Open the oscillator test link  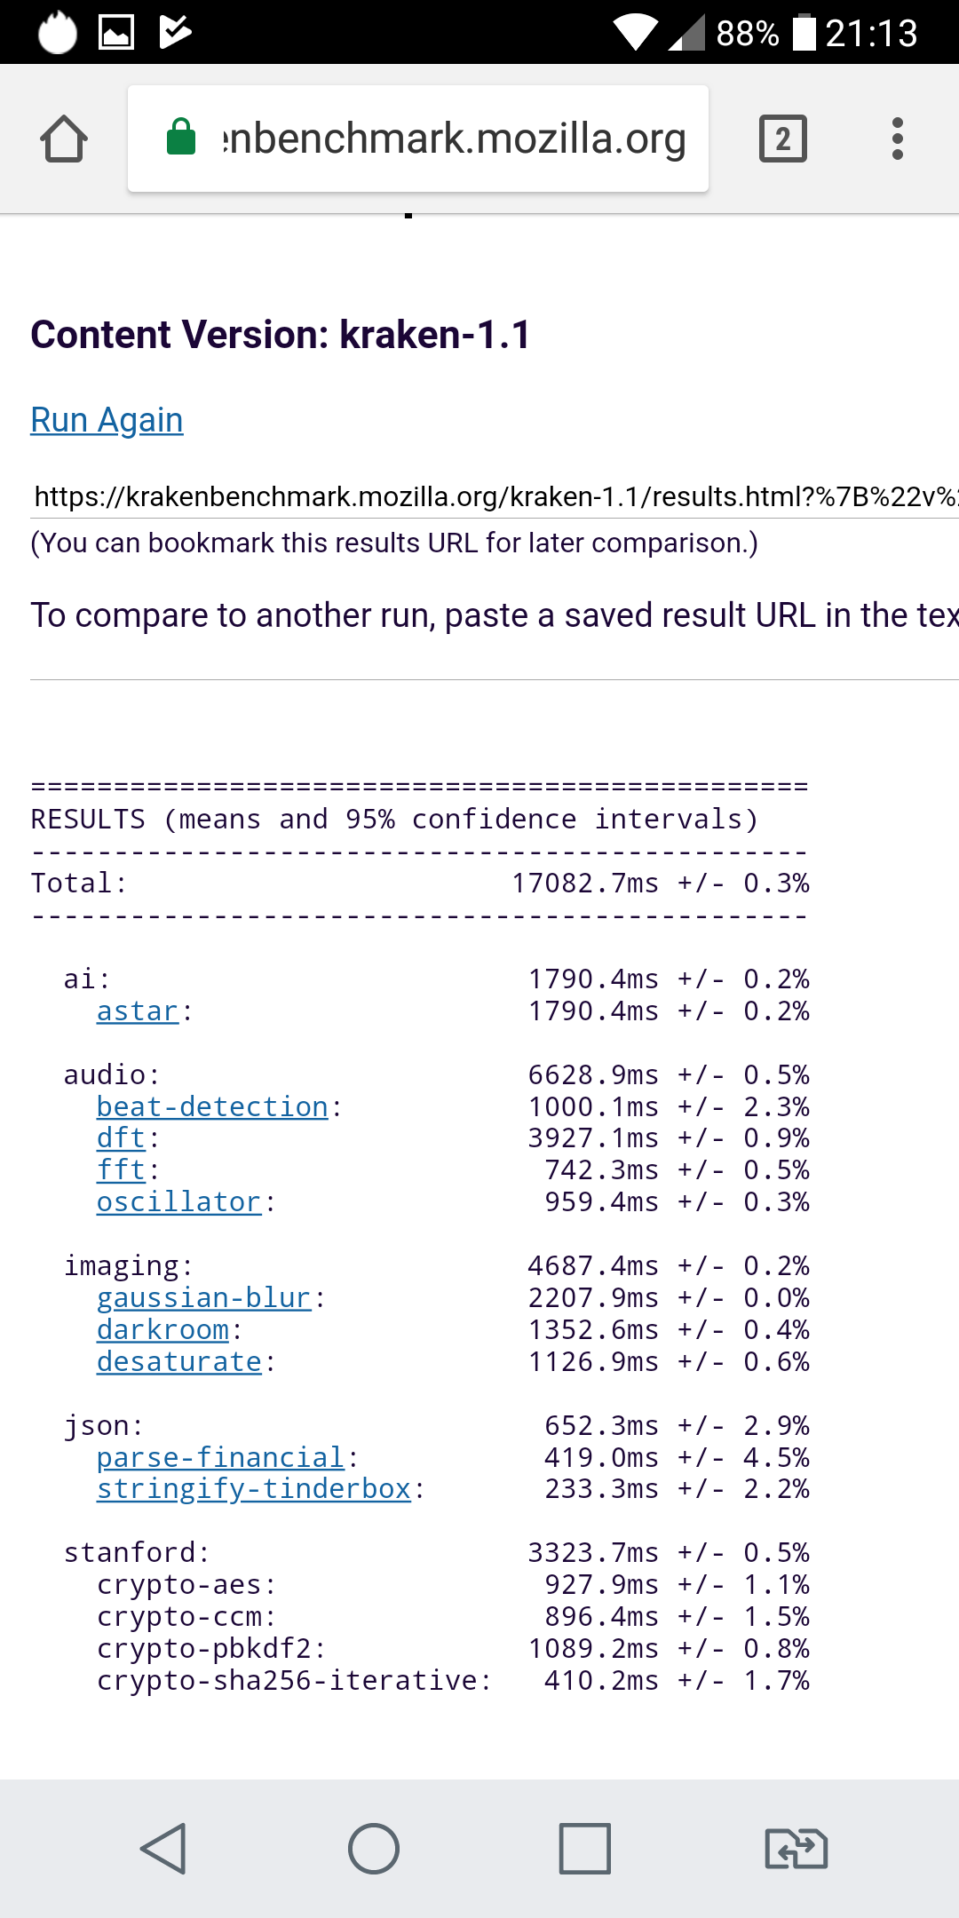178,1202
